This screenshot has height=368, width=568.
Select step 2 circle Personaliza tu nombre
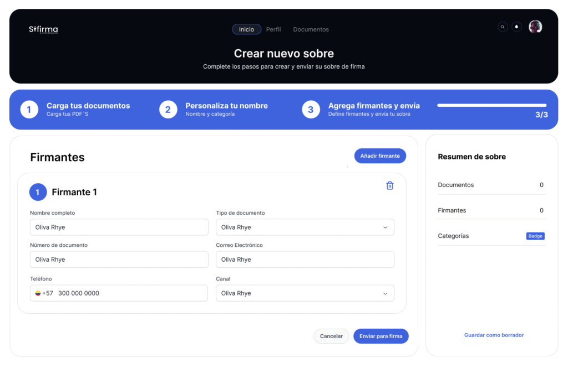point(168,110)
